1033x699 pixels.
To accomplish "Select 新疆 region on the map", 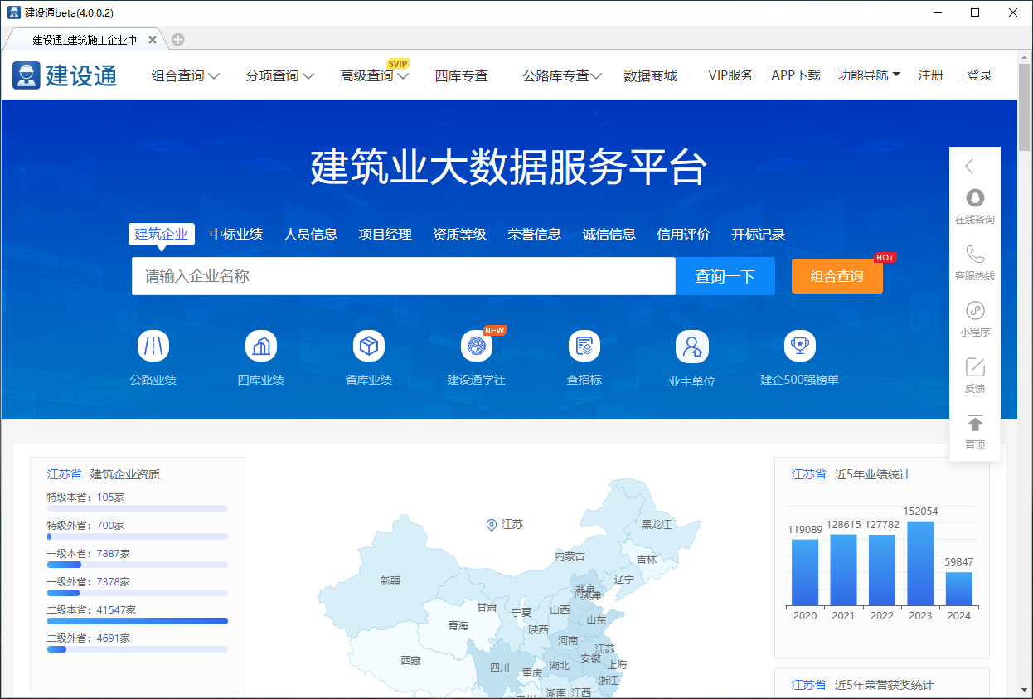I will [390, 580].
